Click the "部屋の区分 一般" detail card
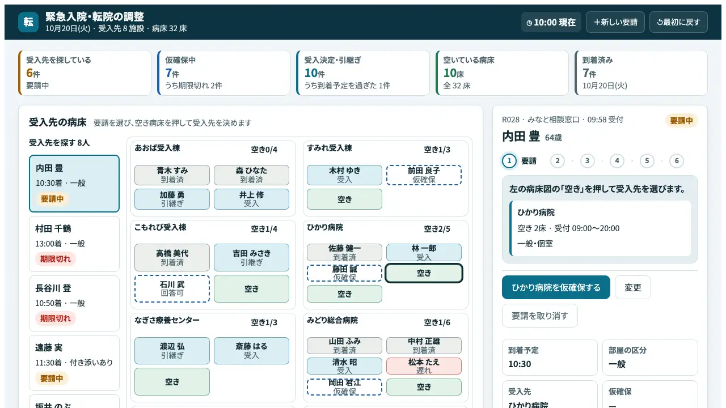 (650, 357)
